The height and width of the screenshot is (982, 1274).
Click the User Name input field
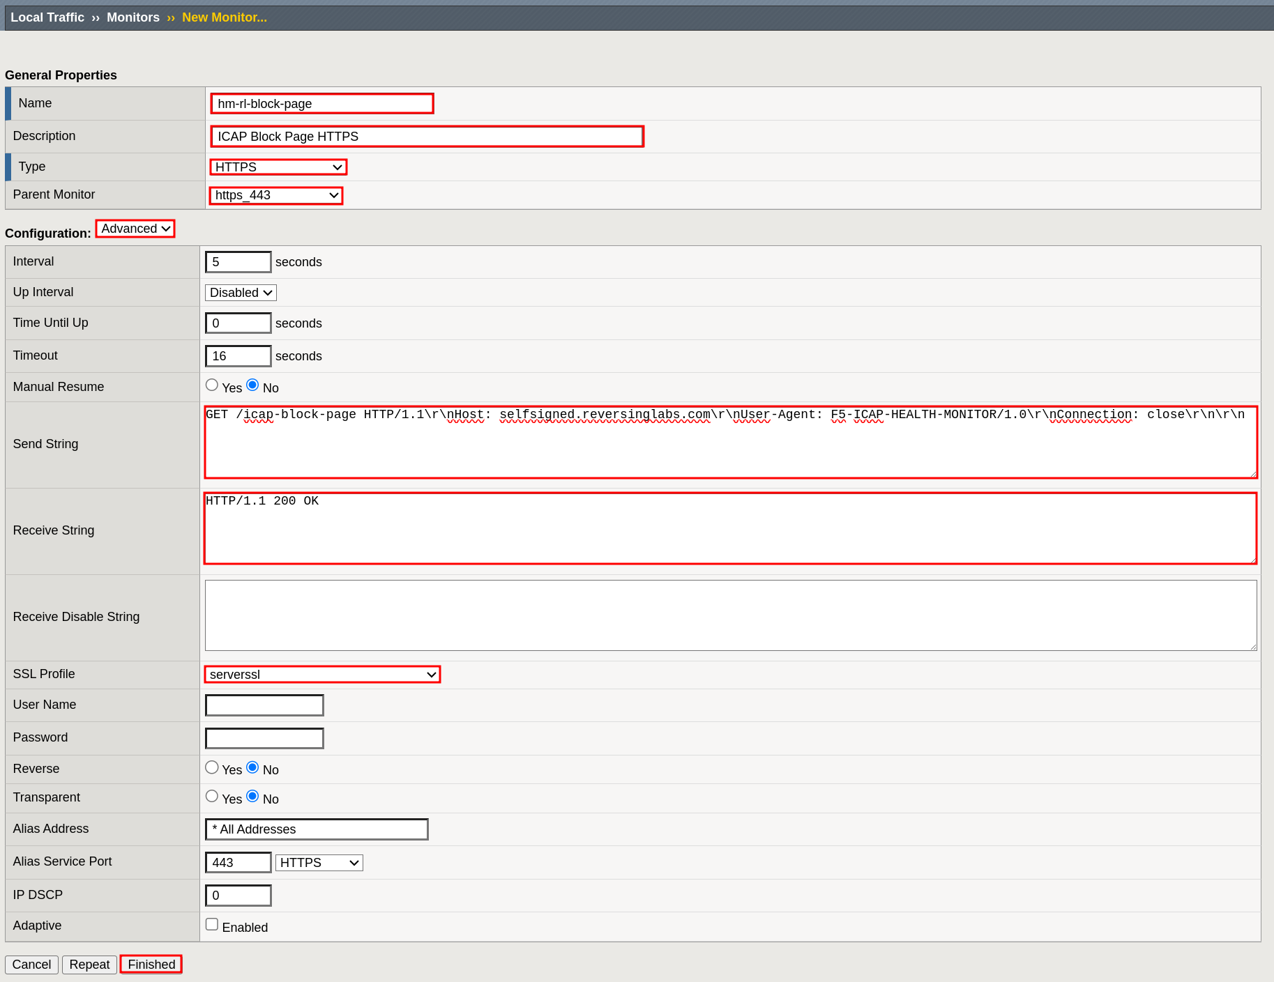264,705
